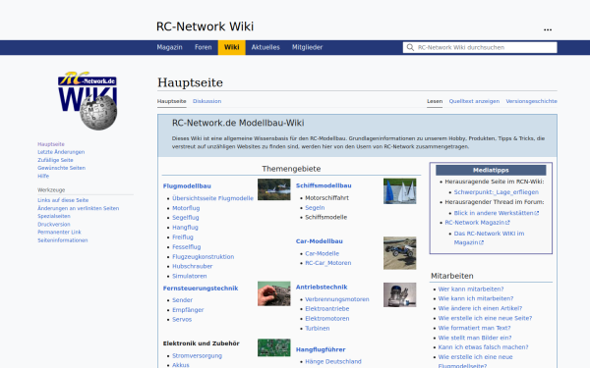Open the Simulatoren link

point(189,276)
